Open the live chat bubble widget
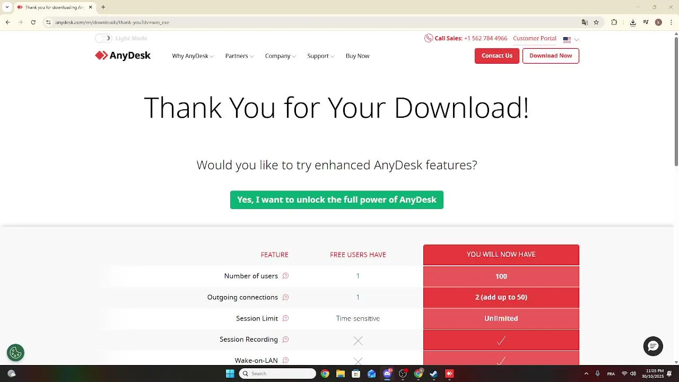Screen dimensions: 679x382 (x=653, y=346)
